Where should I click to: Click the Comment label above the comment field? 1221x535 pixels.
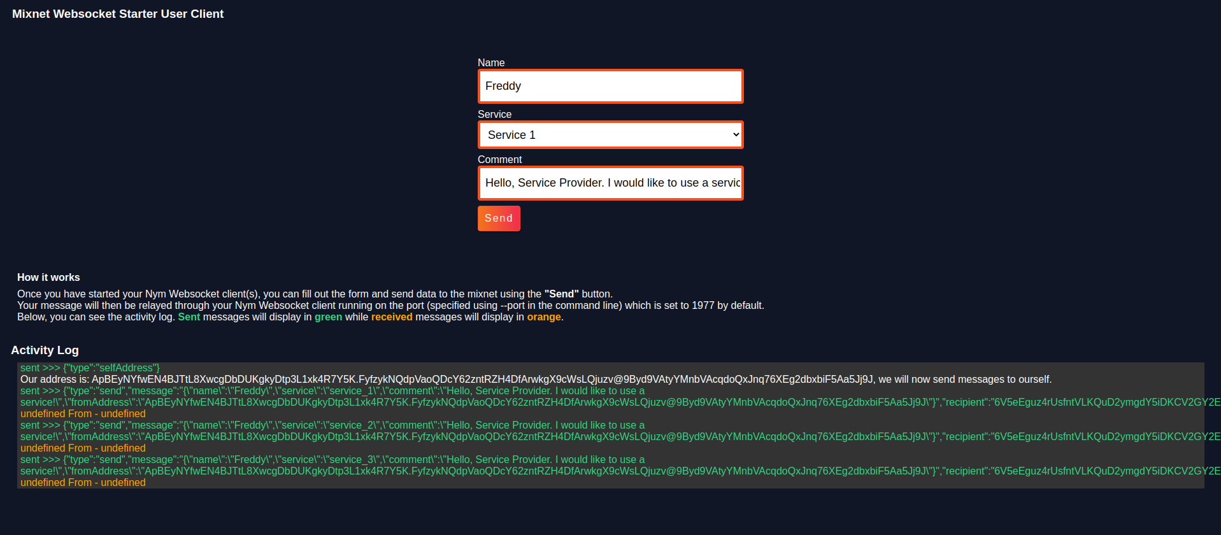(499, 159)
